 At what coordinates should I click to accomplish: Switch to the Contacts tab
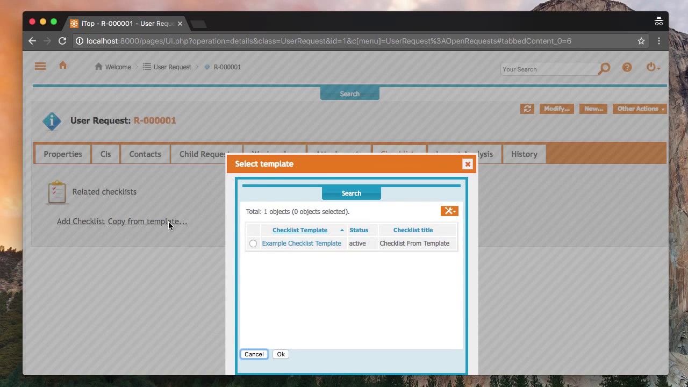tap(145, 154)
